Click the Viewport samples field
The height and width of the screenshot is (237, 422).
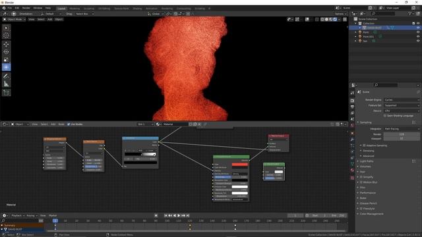(402, 138)
